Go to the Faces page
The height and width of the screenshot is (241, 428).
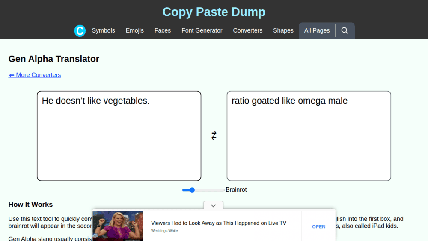coord(163,30)
